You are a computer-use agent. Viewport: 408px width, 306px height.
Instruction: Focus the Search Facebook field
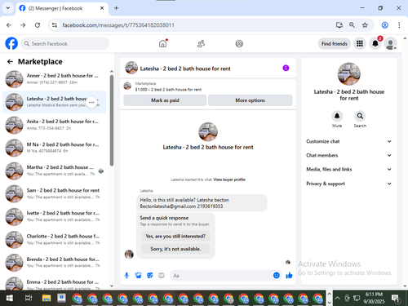pyautogui.click(x=65, y=43)
